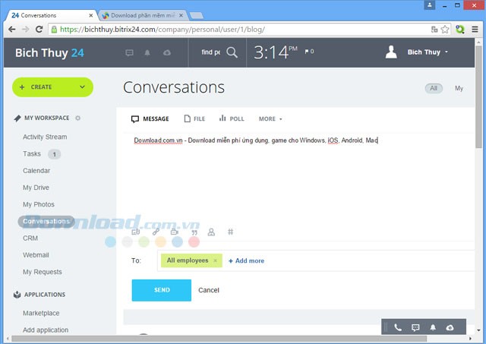Image resolution: width=486 pixels, height=344 pixels.
Task: Switch to the POLL tab
Action: tap(232, 119)
